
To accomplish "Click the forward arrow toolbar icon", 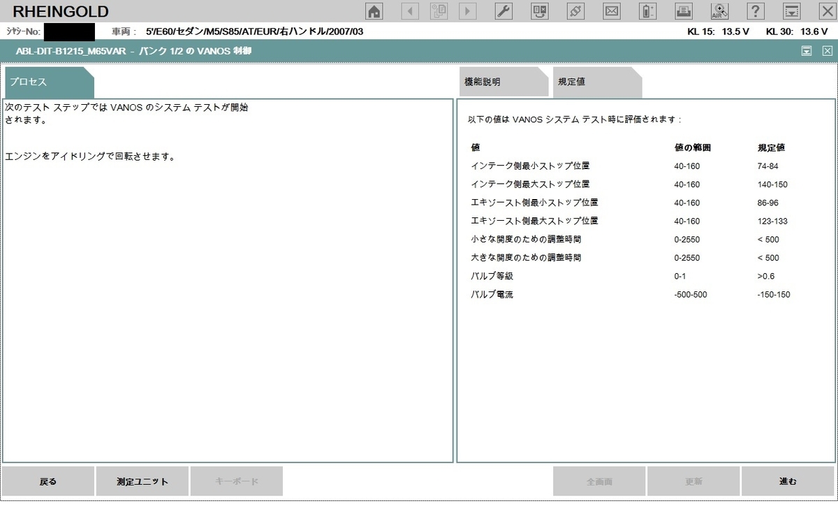I will [x=467, y=10].
